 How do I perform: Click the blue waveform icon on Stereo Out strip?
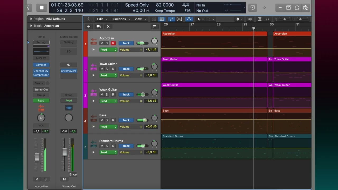point(69,108)
